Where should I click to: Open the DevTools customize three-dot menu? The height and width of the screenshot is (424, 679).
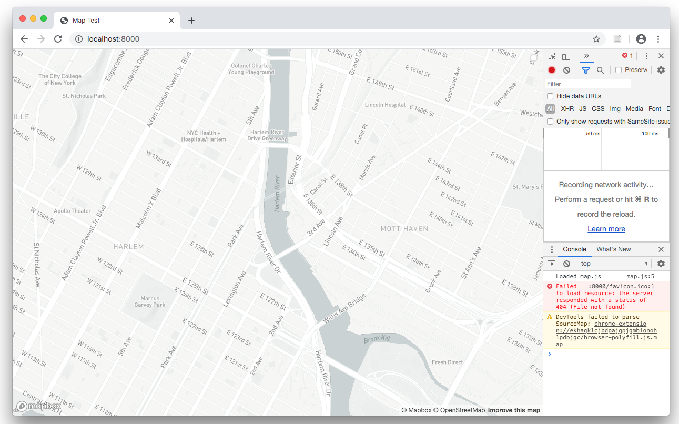pos(646,56)
